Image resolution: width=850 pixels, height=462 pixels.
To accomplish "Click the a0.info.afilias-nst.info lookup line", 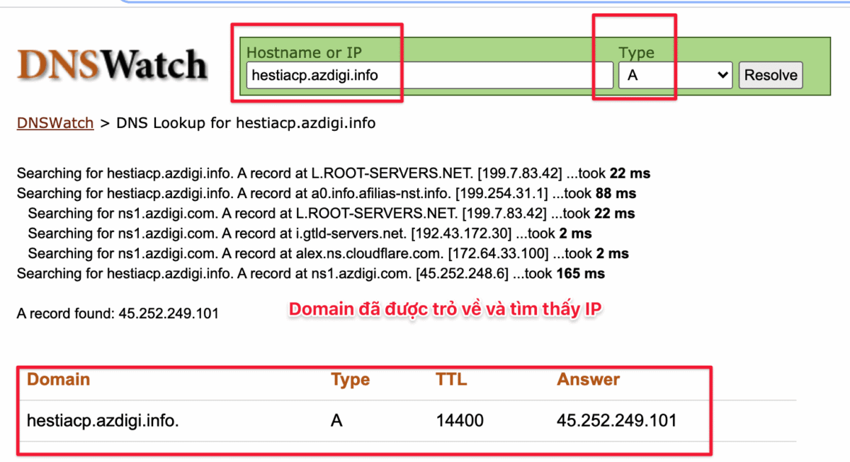I will 326,193.
